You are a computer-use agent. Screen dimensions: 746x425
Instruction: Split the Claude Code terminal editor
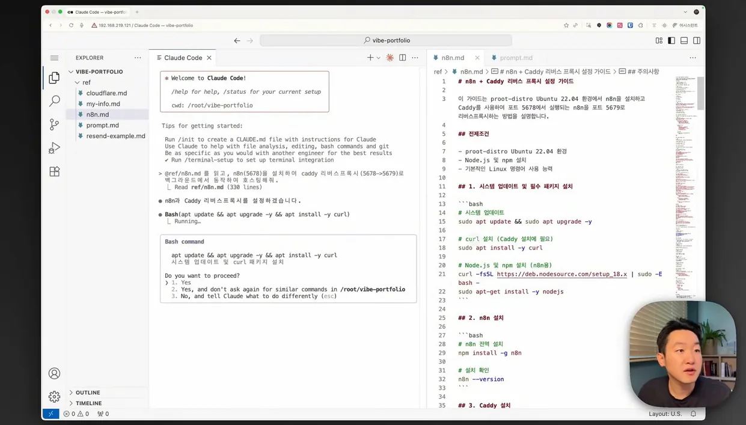tap(403, 58)
